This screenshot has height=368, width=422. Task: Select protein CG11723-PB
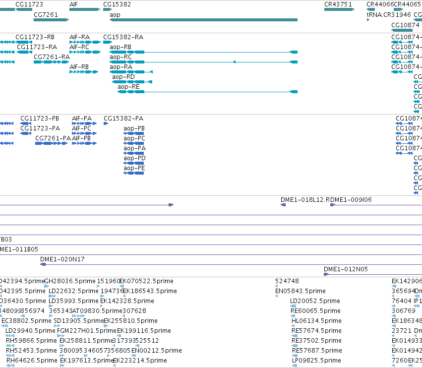coord(26,123)
